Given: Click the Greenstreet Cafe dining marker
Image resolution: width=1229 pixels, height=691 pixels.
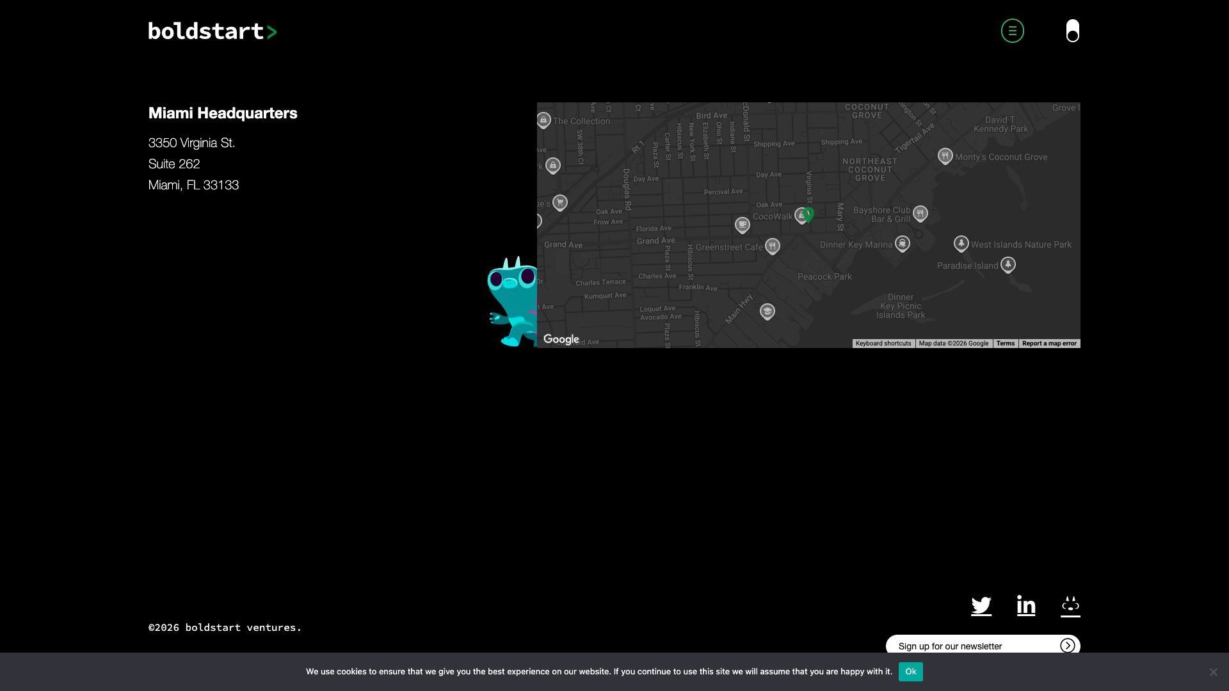Looking at the screenshot, I should click(x=772, y=246).
